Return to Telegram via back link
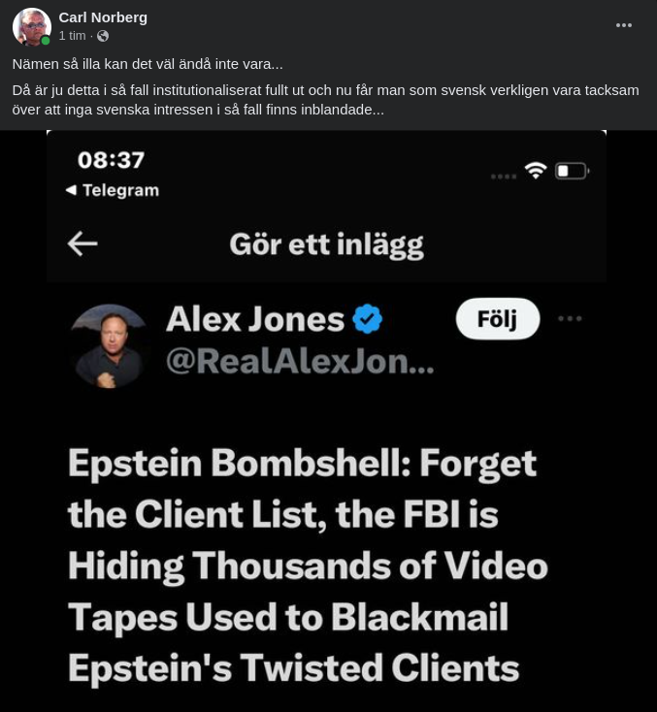The image size is (657, 712). click(113, 190)
